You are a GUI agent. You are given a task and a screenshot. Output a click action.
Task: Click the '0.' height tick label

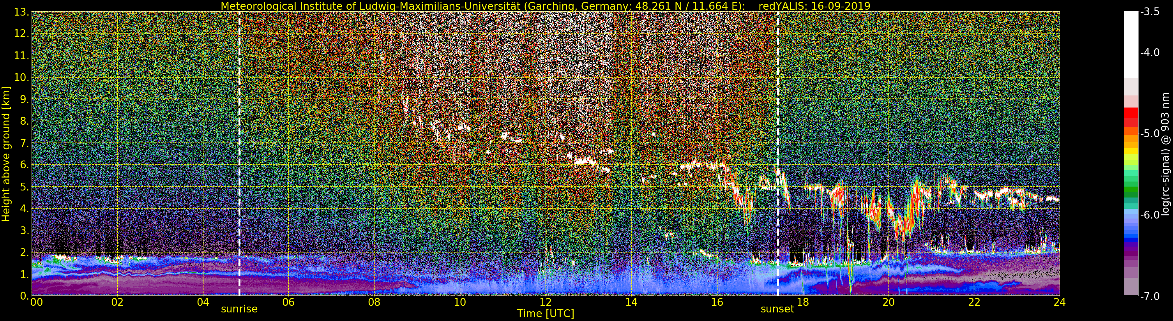click(25, 296)
